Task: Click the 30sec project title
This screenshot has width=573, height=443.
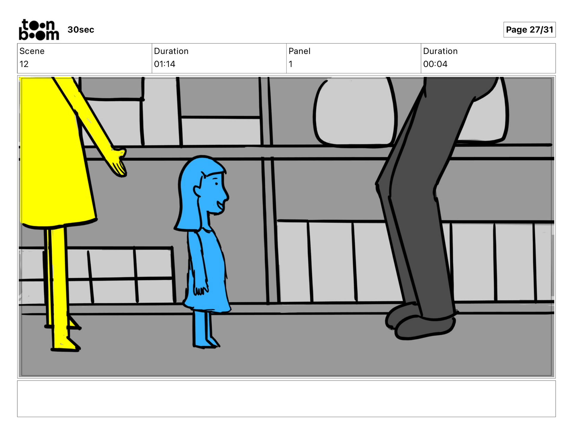Action: (x=81, y=30)
